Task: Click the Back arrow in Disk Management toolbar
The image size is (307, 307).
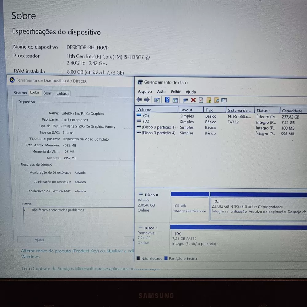Action: [139, 100]
